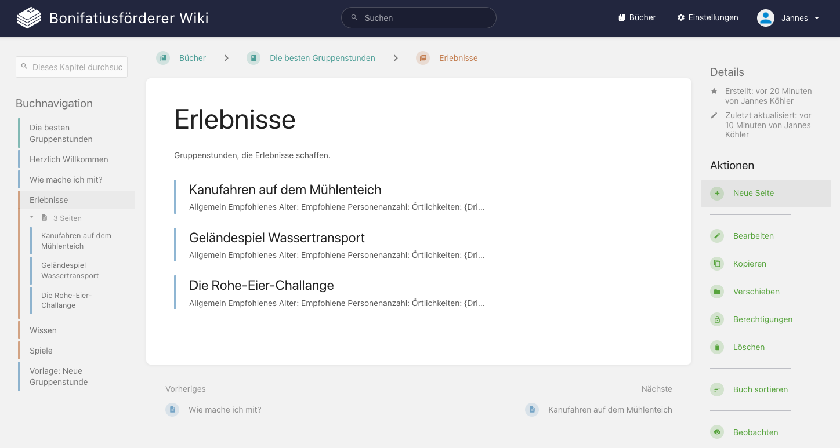Click the page icon beside Kanufahren breadcrumb footer
The image size is (840, 448).
click(532, 410)
